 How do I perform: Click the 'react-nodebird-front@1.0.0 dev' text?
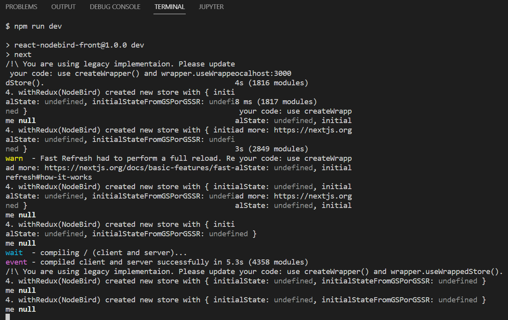click(79, 45)
